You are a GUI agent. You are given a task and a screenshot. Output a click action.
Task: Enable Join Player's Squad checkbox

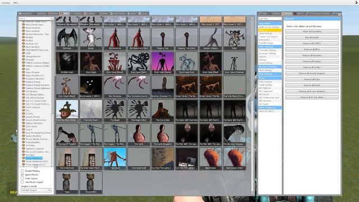click(22, 182)
